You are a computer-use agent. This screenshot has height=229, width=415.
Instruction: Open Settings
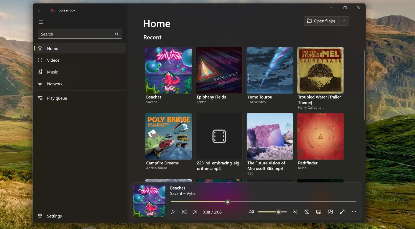pos(80,216)
